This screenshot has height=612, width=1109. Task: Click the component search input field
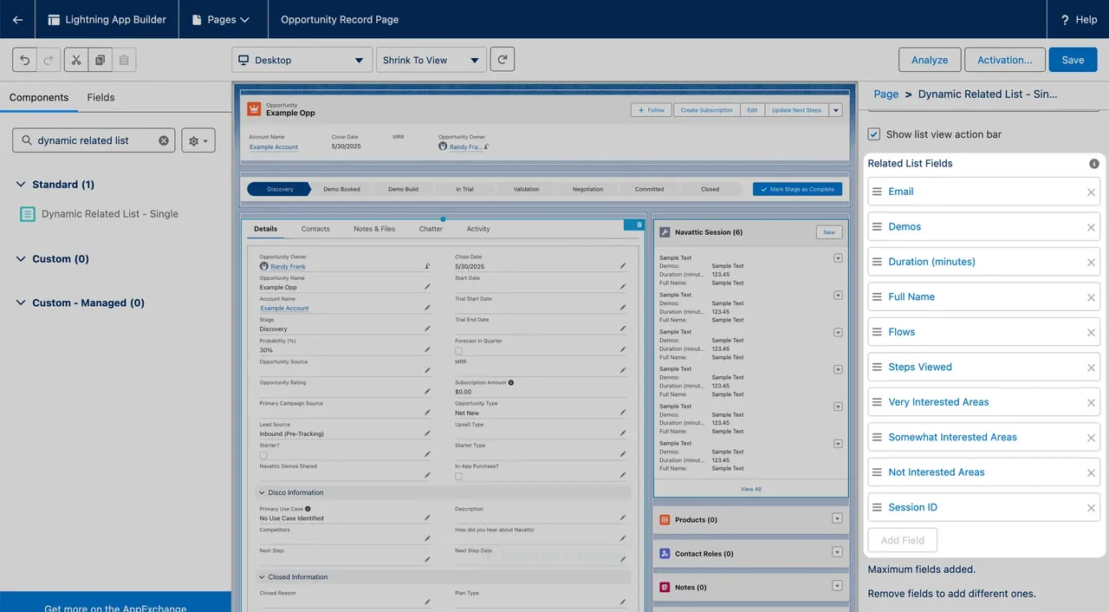(94, 140)
